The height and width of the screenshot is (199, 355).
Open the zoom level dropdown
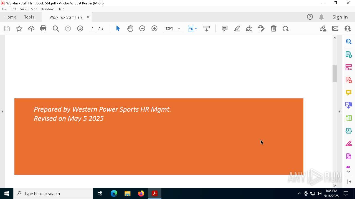coord(179,28)
